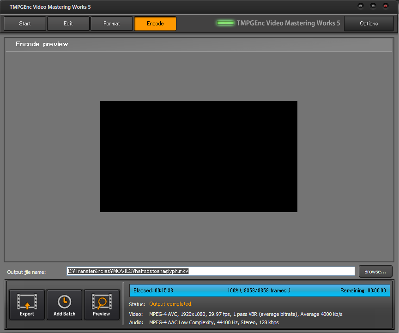Select the Encode stage tab

(x=155, y=24)
